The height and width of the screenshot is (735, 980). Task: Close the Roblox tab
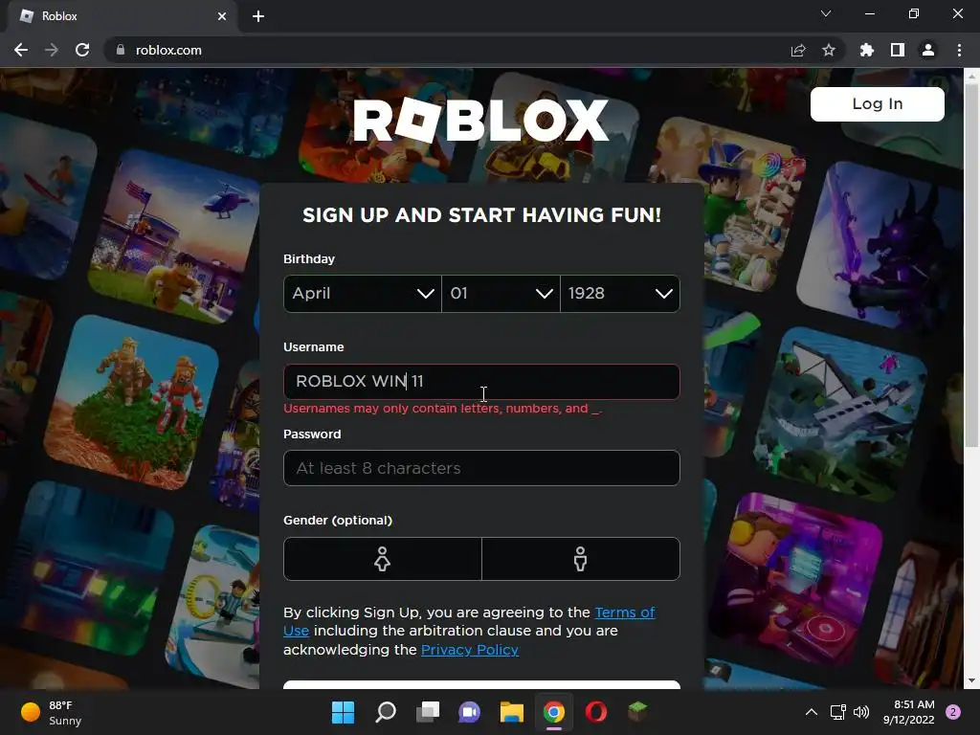(222, 16)
